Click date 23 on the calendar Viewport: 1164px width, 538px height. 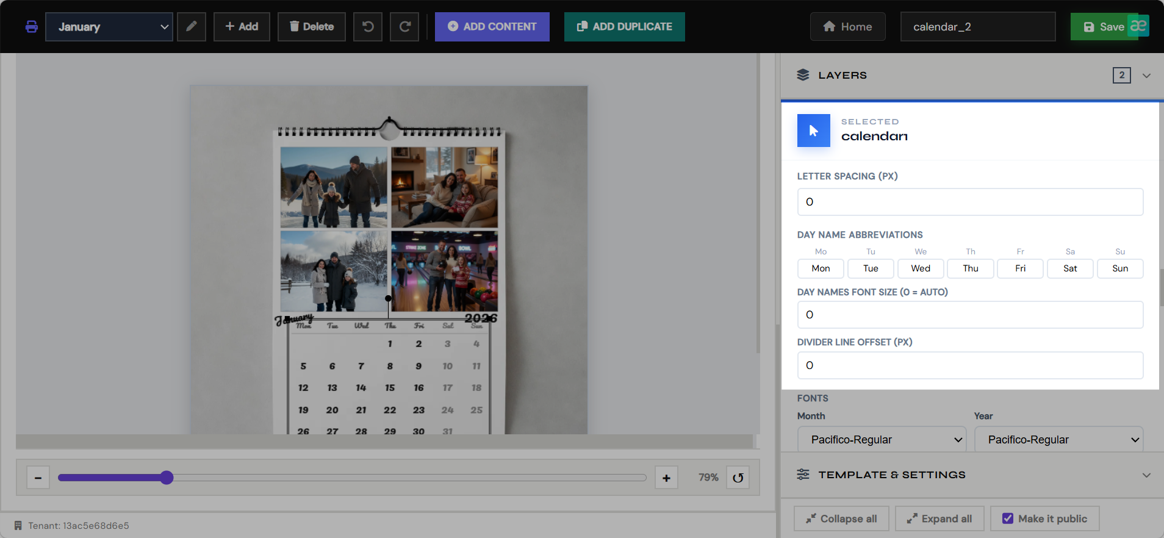[x=419, y=410]
